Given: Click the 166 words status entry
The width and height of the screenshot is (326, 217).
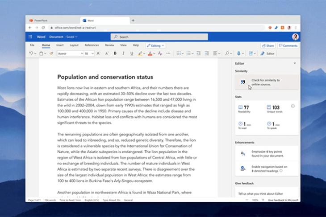Looking at the screenshot, I should point(50,200).
